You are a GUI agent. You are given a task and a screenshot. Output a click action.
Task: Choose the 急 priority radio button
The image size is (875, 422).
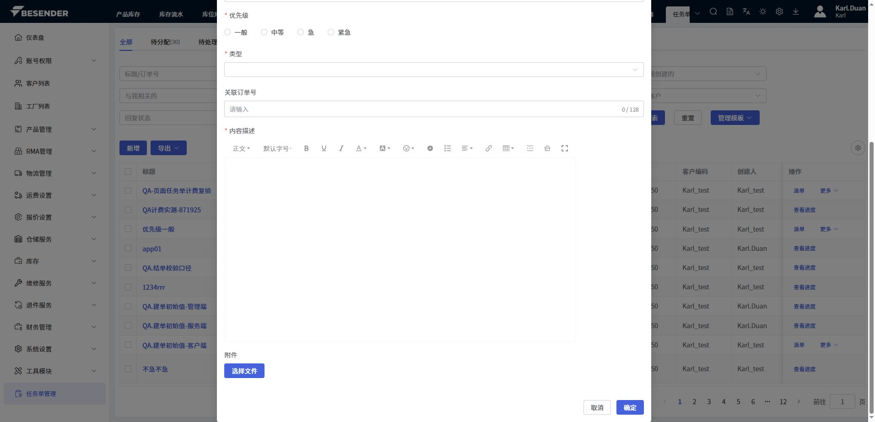301,32
